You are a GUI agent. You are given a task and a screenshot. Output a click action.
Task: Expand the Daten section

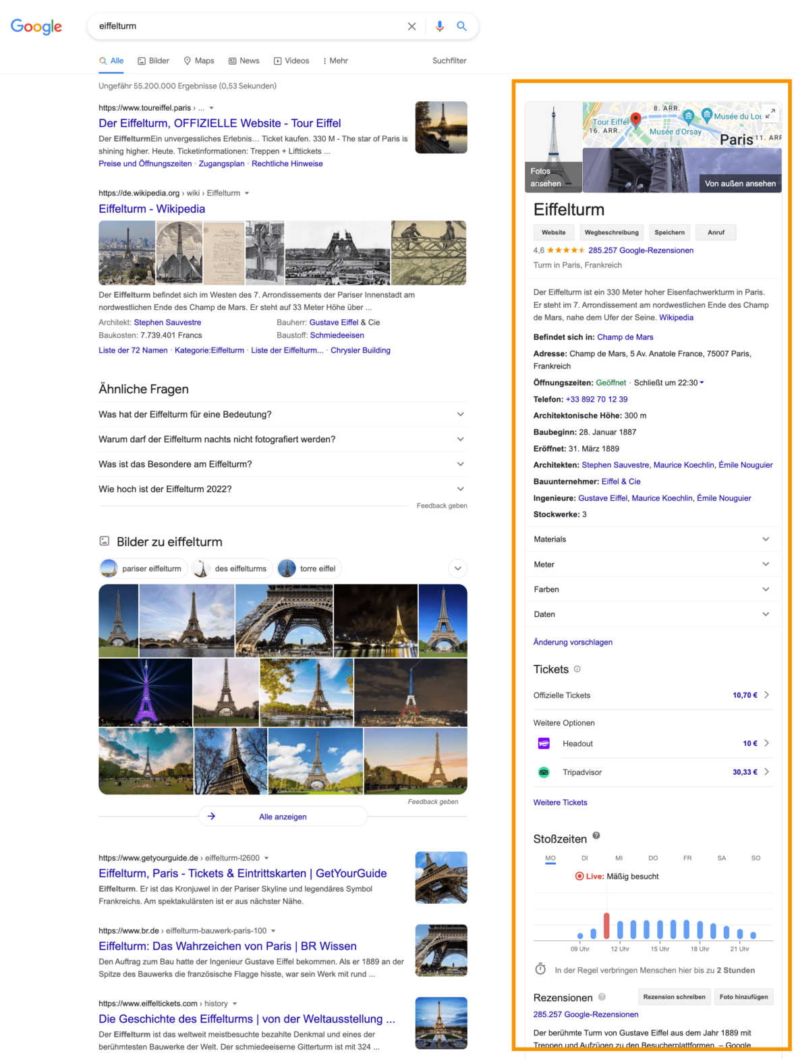pos(653,614)
